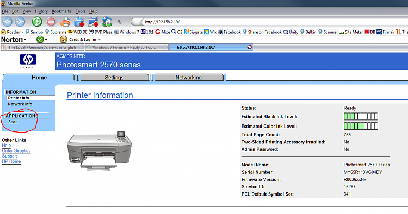This screenshot has width=408, height=214.
Task: Select firmware version R0036xxNx text
Action: [x=355, y=179]
